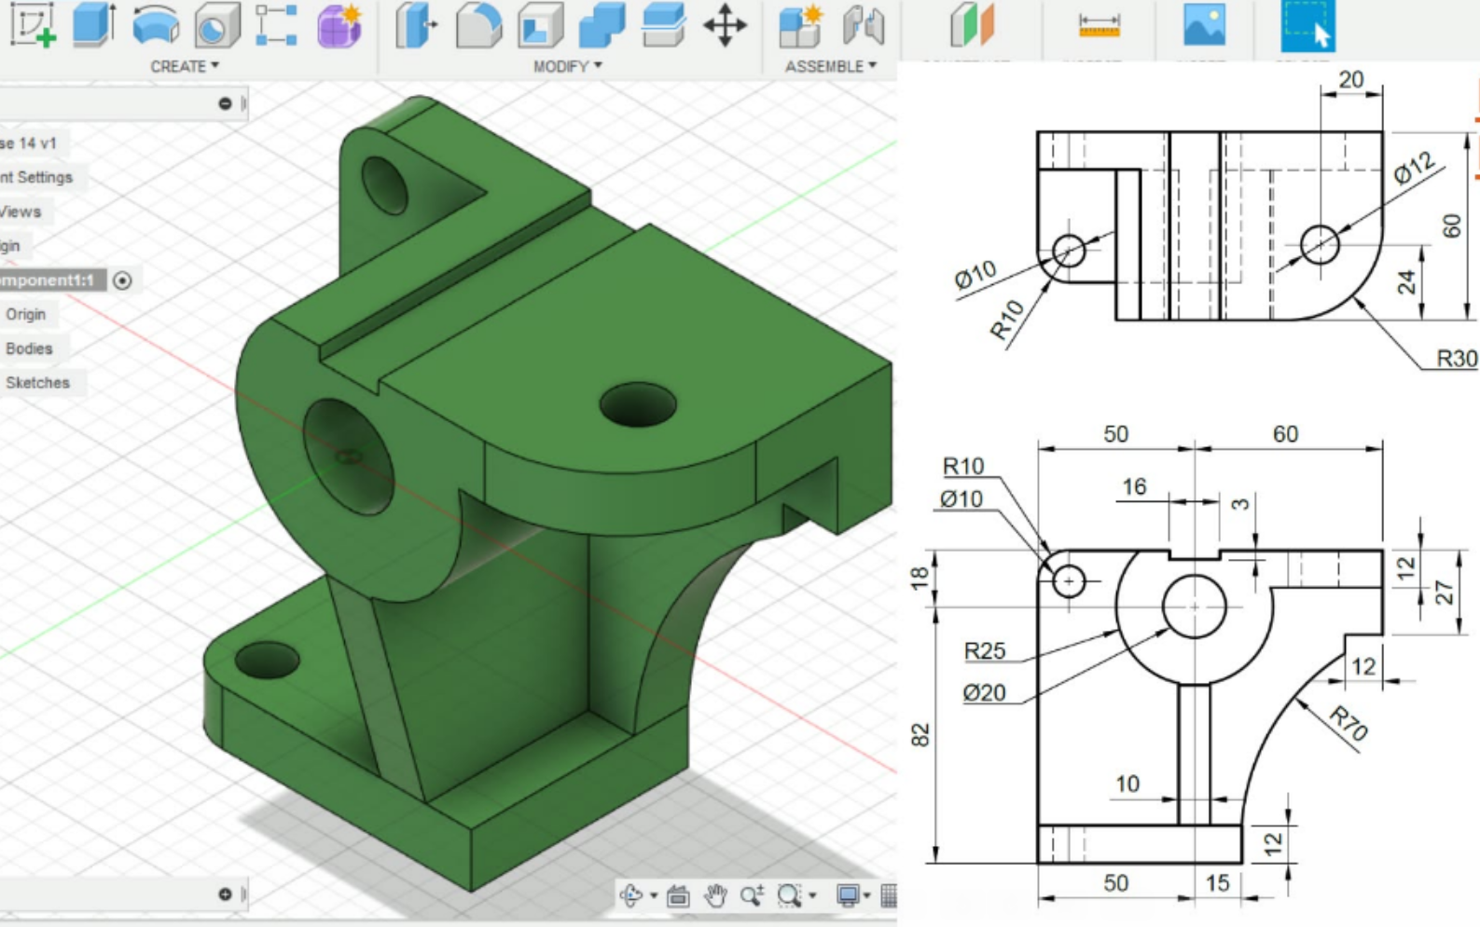This screenshot has height=927, width=1480.
Task: Select the Named Views browser row
Action: [x=21, y=211]
